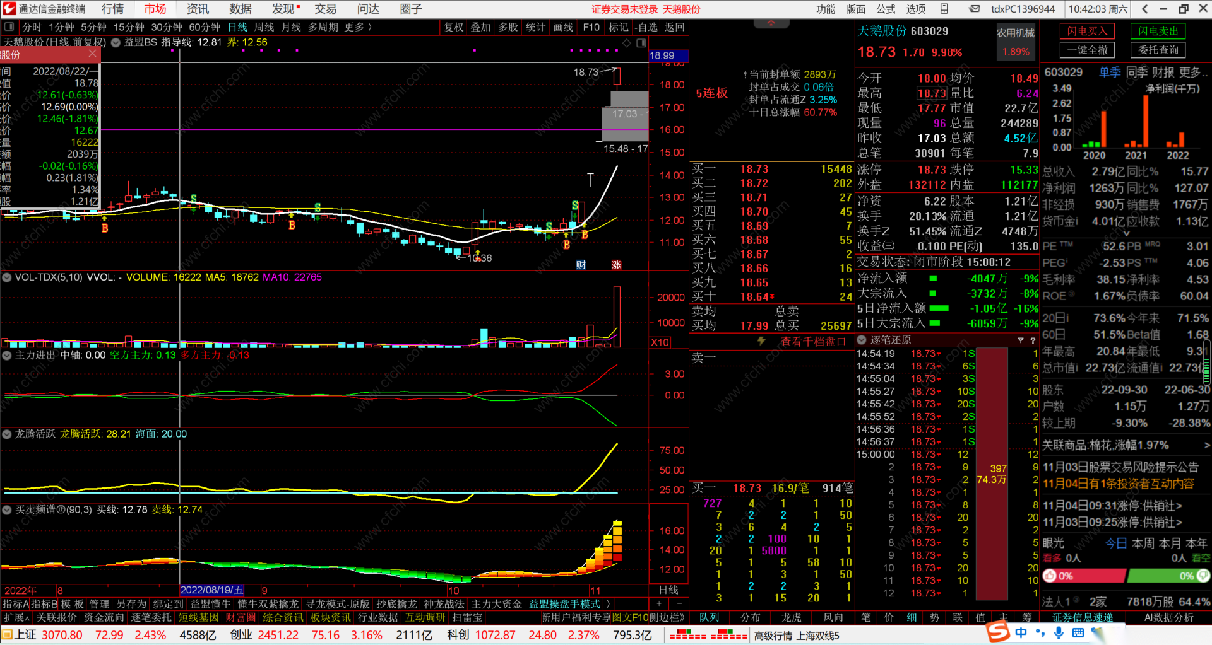Expand the 逐笔还原 panel dropdown
The image size is (1212, 645).
click(862, 340)
